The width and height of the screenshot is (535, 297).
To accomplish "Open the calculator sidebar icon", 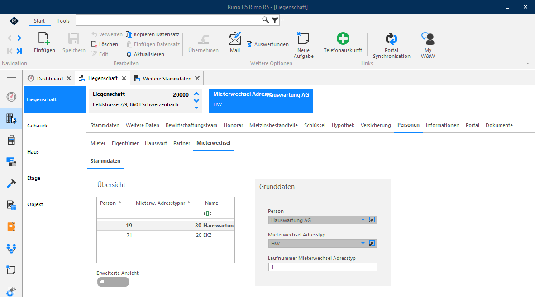I will click(x=11, y=140).
